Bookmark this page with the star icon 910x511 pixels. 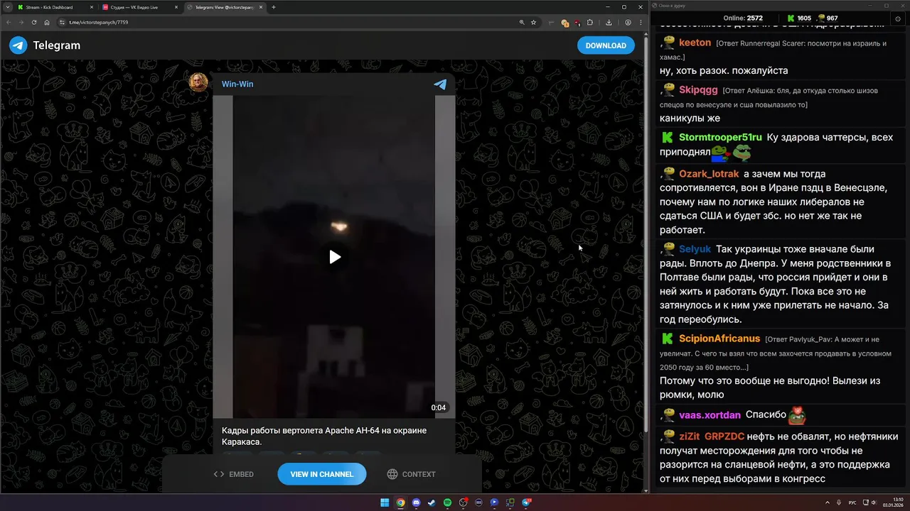click(533, 22)
